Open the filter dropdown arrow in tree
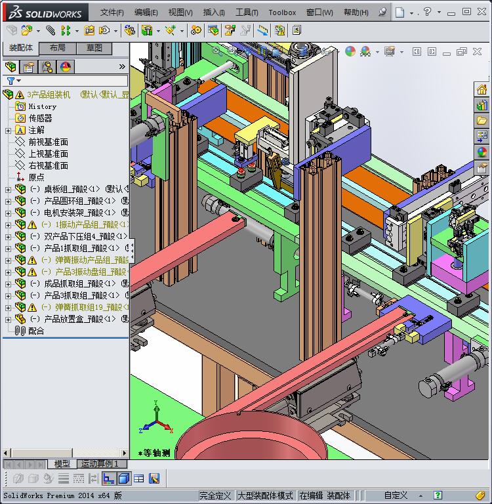The image size is (492, 504). [19, 81]
